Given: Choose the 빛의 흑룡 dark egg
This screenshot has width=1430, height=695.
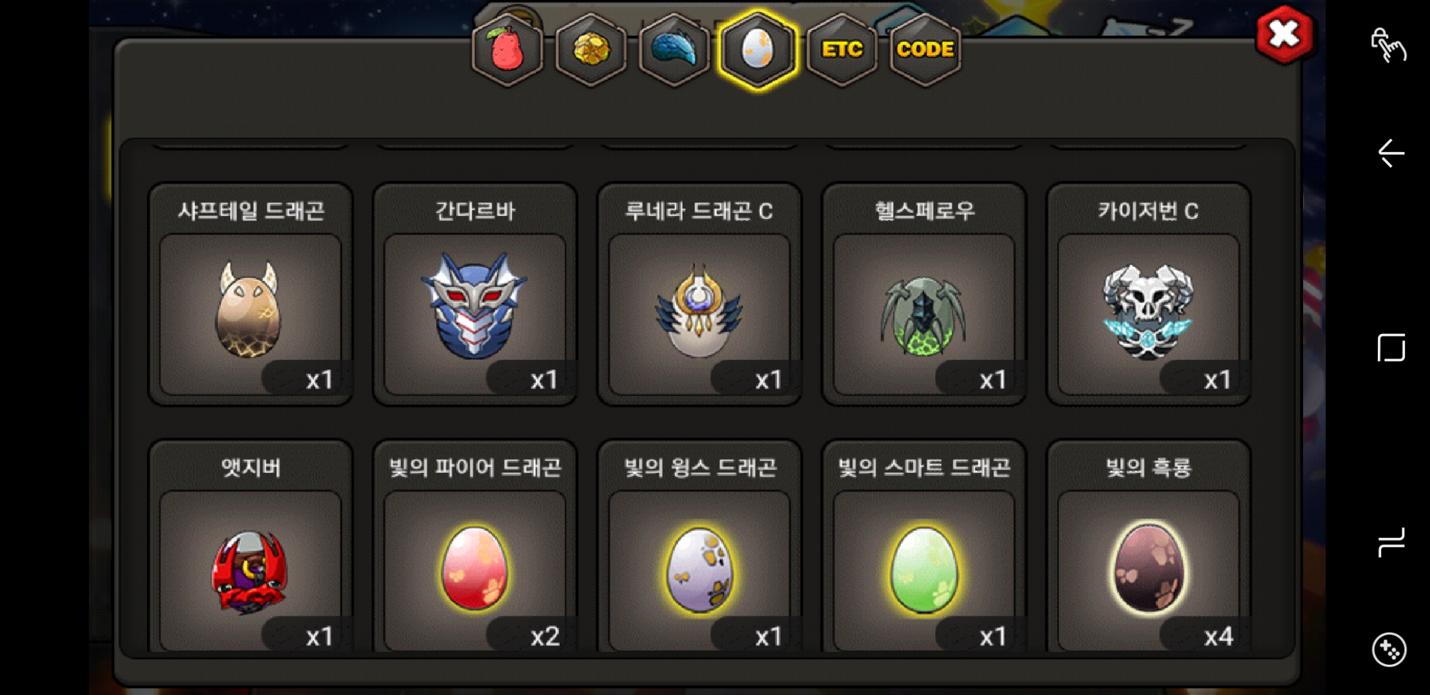Looking at the screenshot, I should pos(1149,547).
